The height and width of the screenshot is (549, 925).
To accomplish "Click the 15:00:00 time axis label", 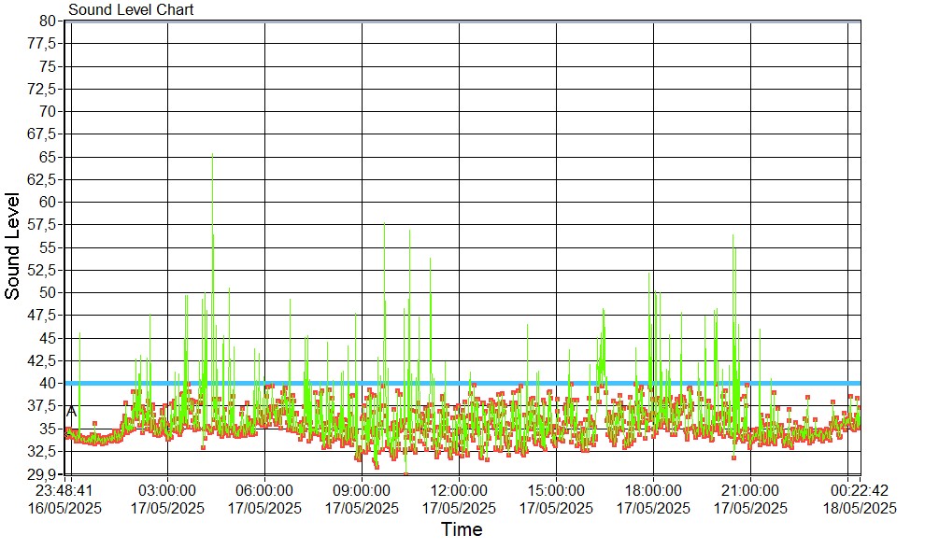I will pyautogui.click(x=556, y=491).
